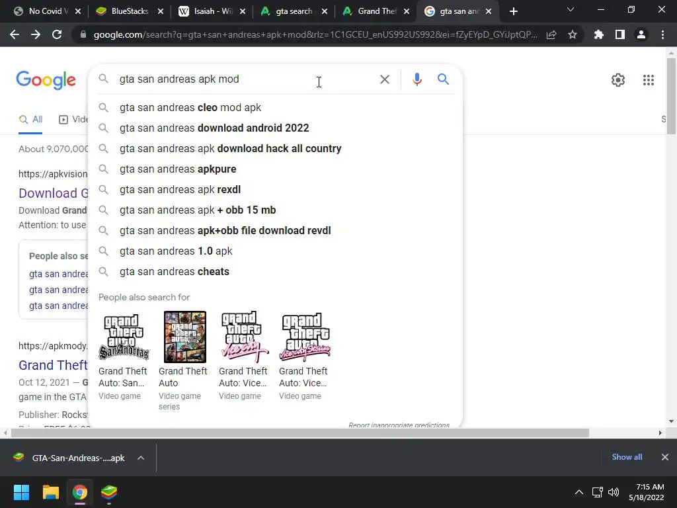The width and height of the screenshot is (677, 508).
Task: Close the No Covid tab
Action: [78, 12]
